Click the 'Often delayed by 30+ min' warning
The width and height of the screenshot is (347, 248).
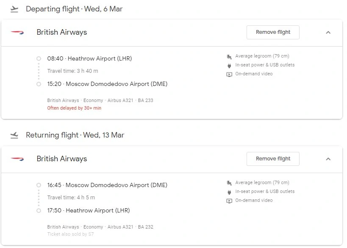[x=74, y=108]
